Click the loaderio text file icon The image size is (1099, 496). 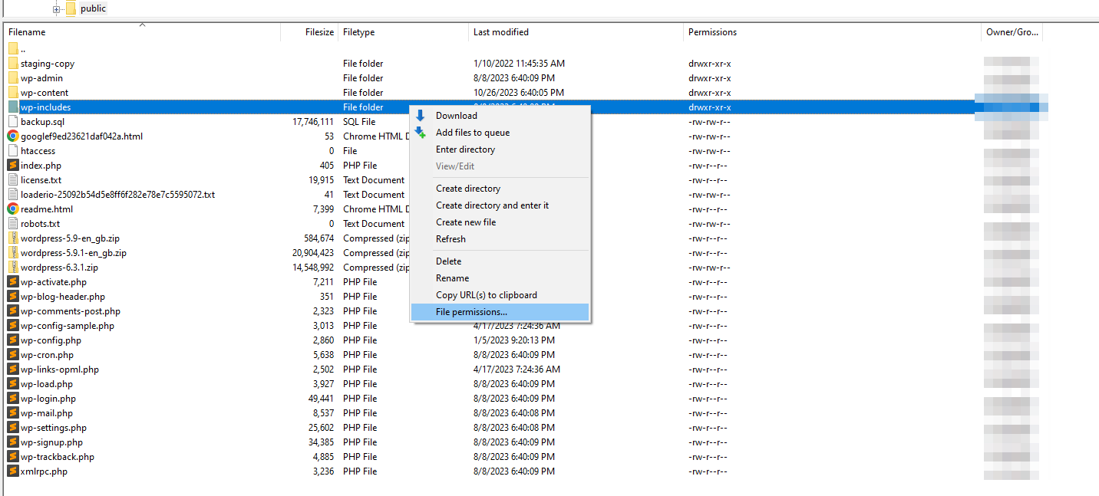(x=13, y=195)
